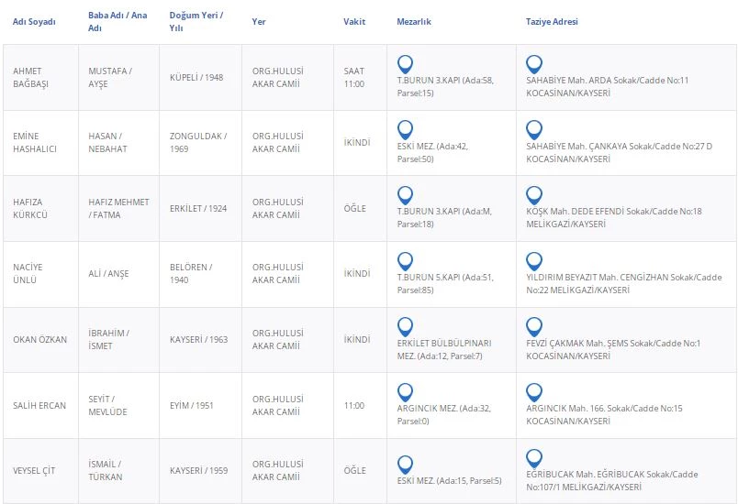Click cemetery map pin for Naciye Ünlü
The image size is (738, 504).
[x=405, y=260]
